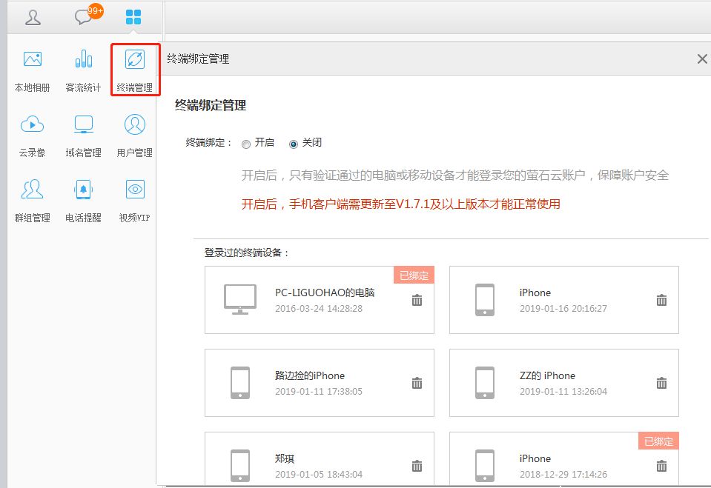This screenshot has height=488, width=711.
Task: Open the 本地相册 local album icon
Action: (33, 61)
